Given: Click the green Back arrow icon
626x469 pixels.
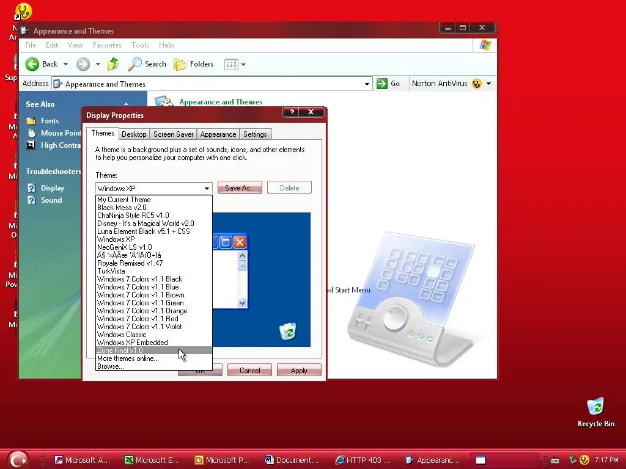Looking at the screenshot, I should coord(32,64).
